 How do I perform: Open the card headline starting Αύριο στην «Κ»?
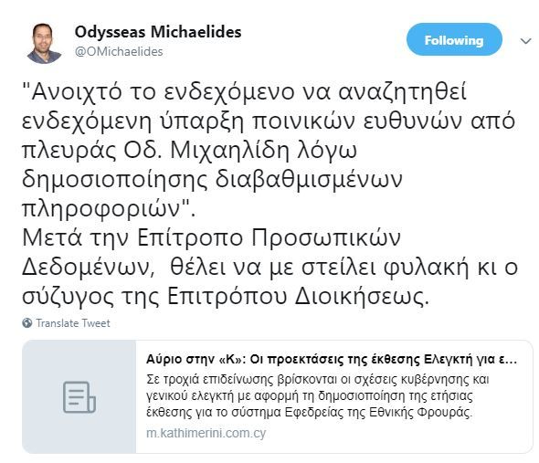332,360
